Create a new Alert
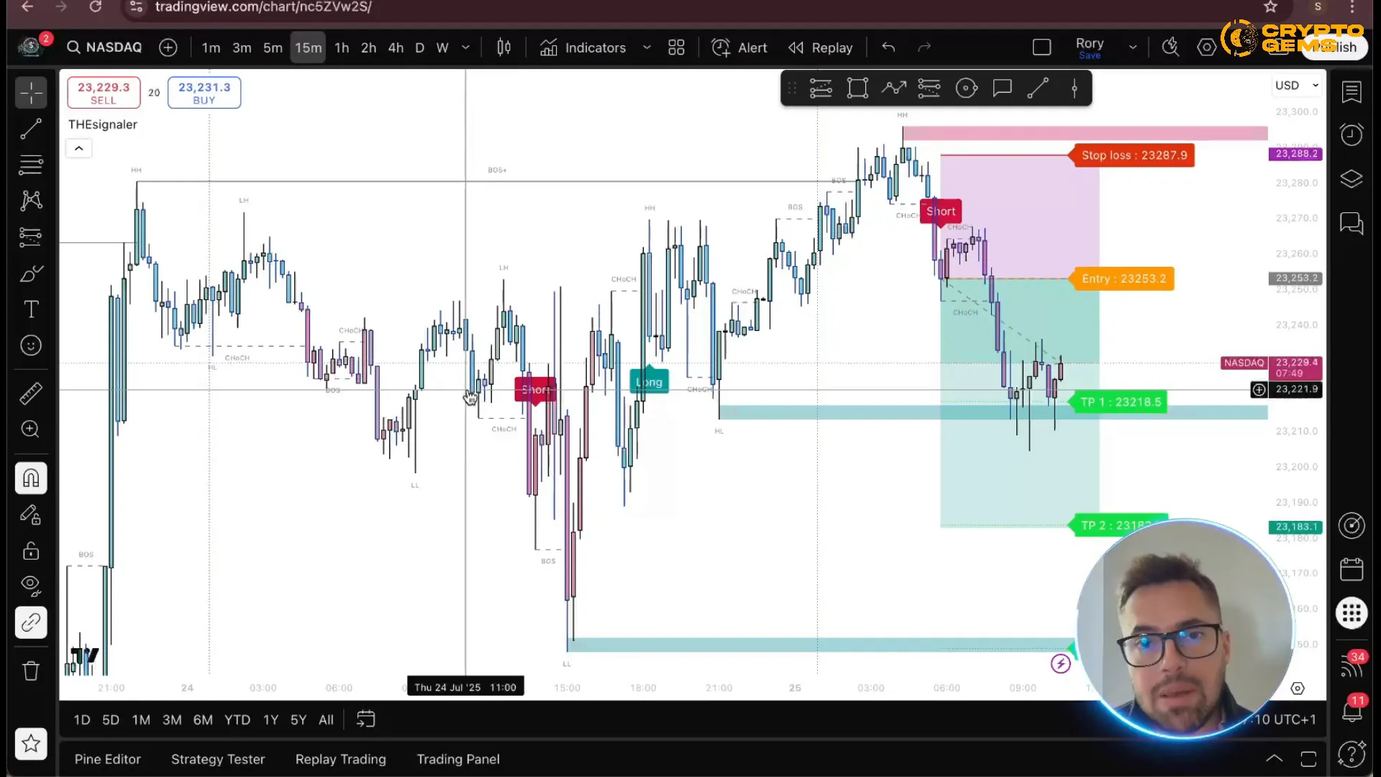The width and height of the screenshot is (1381, 777). (739, 47)
